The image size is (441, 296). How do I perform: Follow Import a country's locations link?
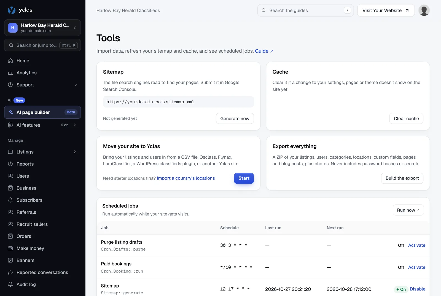(x=186, y=178)
